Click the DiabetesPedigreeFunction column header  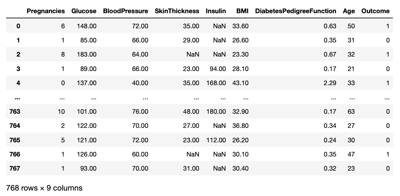pyautogui.click(x=295, y=11)
